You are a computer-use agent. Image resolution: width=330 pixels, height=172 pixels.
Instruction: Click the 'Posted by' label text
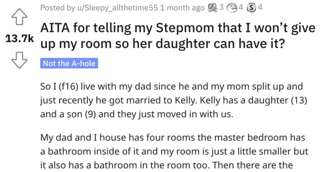click(x=58, y=8)
